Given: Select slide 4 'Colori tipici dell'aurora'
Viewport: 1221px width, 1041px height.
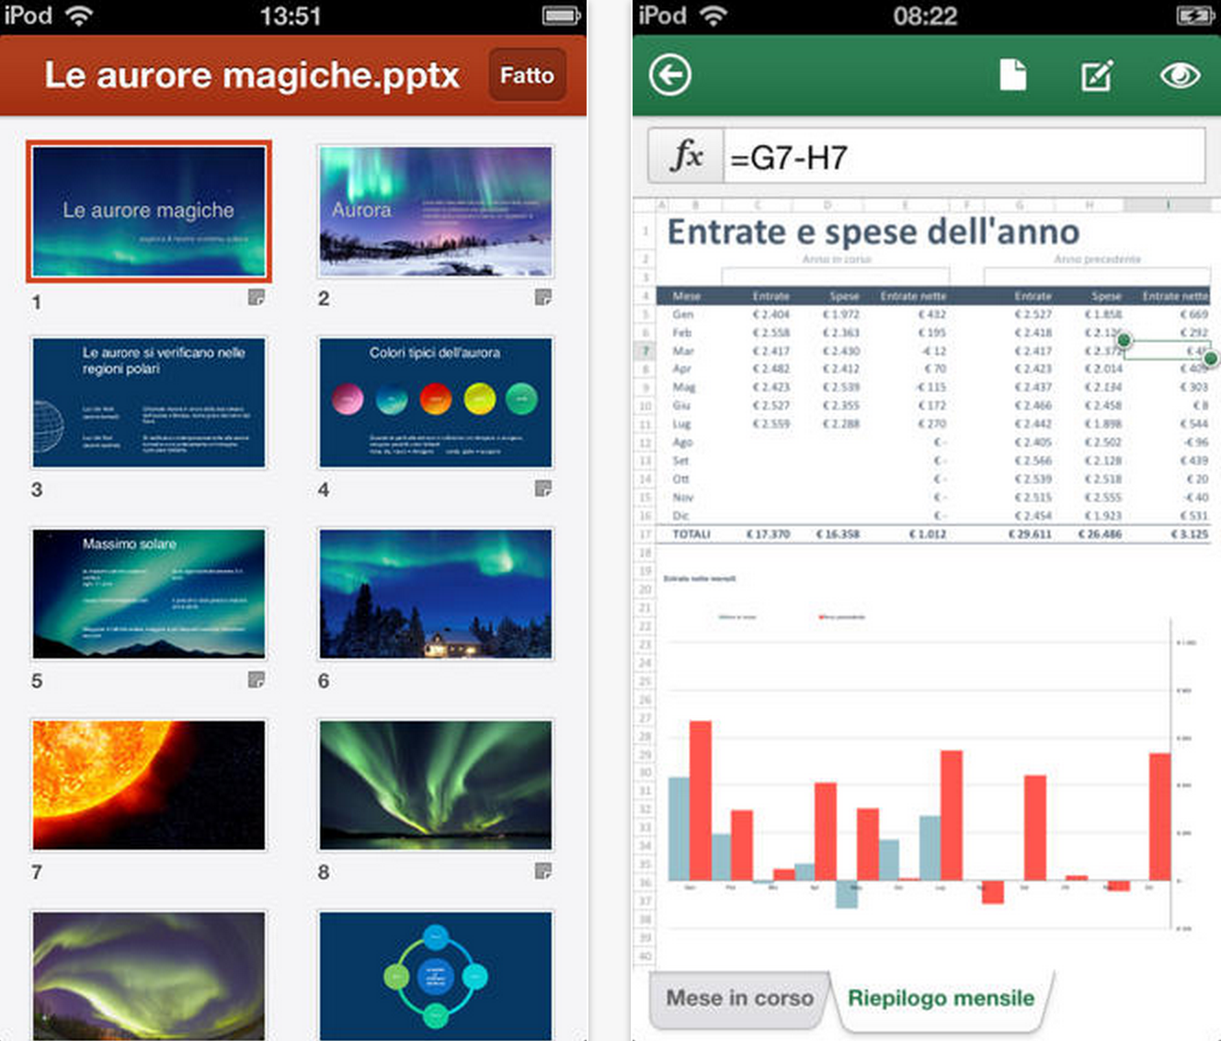Looking at the screenshot, I should (436, 403).
